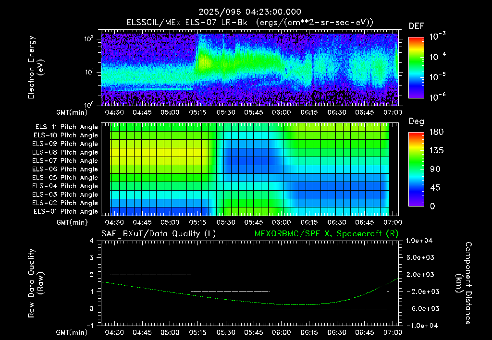The height and width of the screenshot is (340, 492).
Task: Click the plot timestamp title 2025/096 04:23:00.000
Action: tap(250, 12)
